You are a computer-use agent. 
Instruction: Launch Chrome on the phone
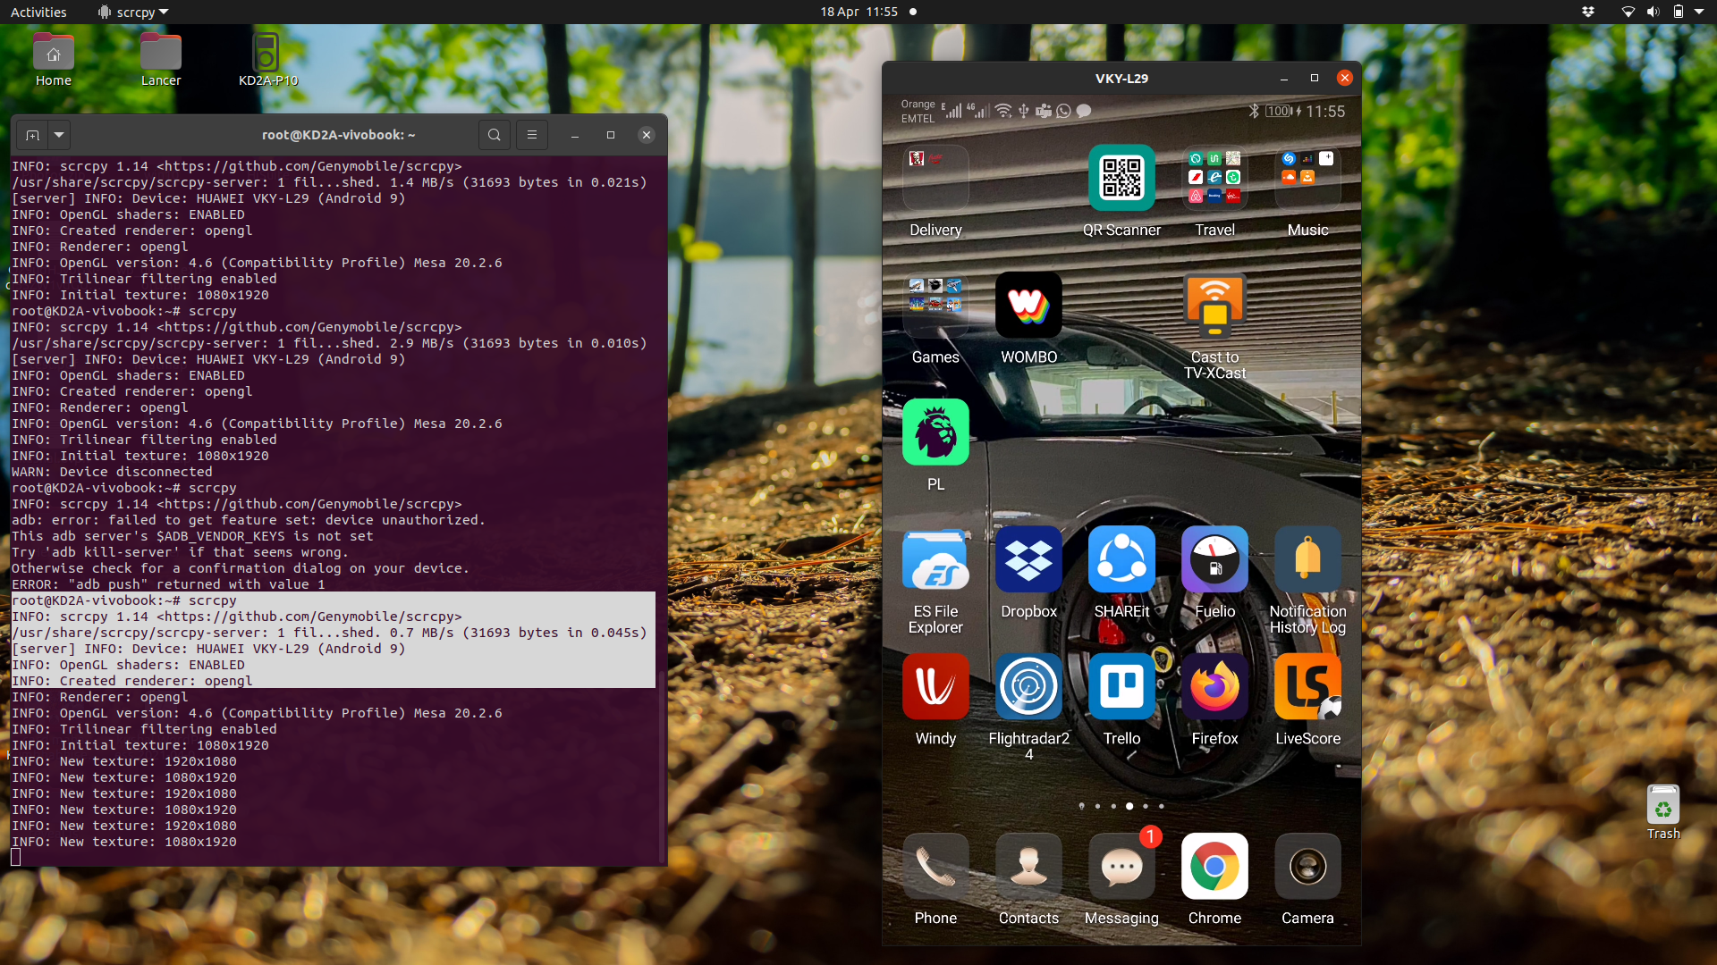(1214, 866)
